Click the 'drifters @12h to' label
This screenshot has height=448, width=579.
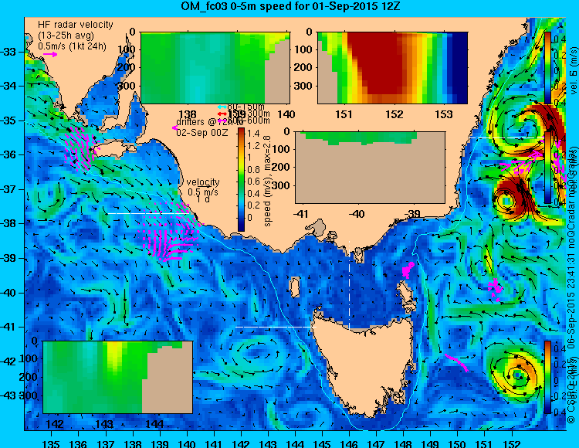coord(209,122)
